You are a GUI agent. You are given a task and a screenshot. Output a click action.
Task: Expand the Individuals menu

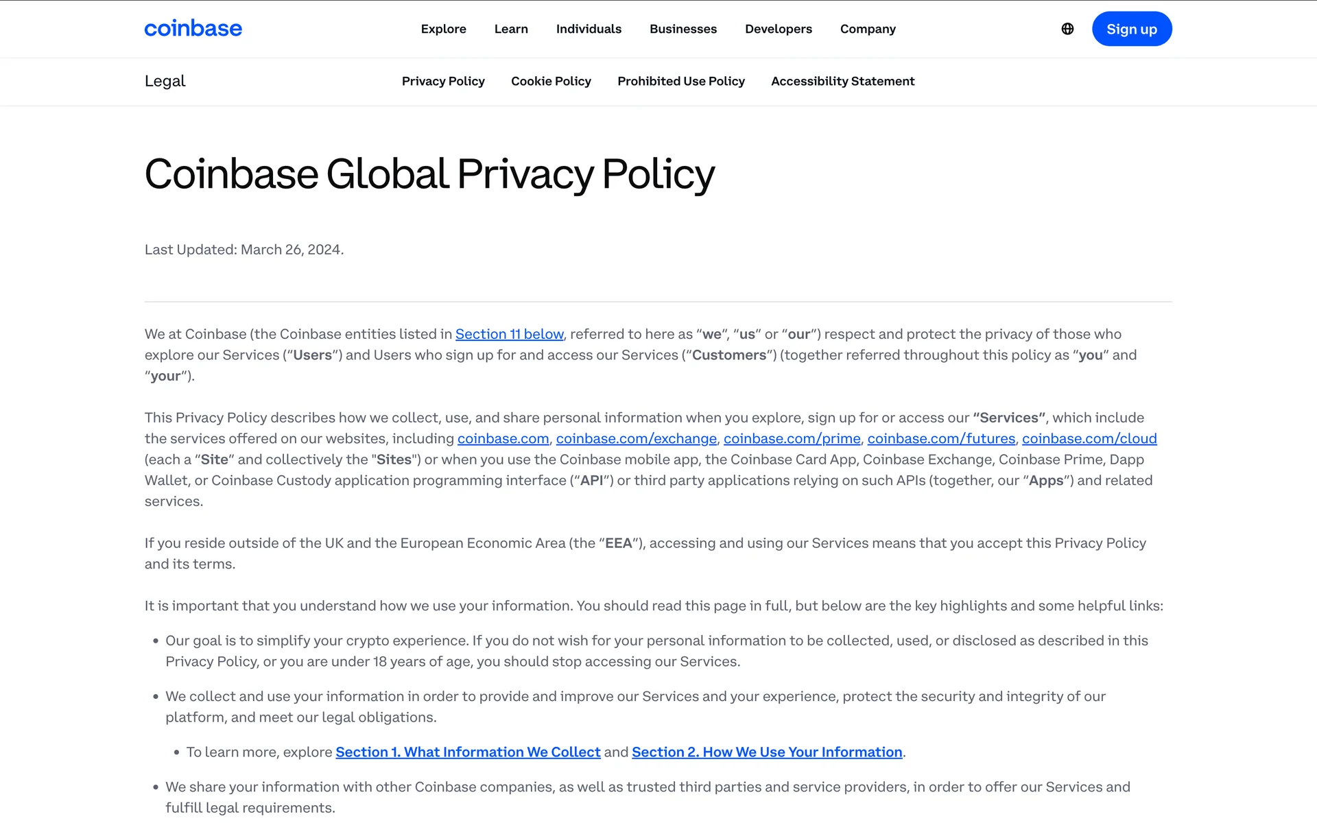click(x=589, y=29)
